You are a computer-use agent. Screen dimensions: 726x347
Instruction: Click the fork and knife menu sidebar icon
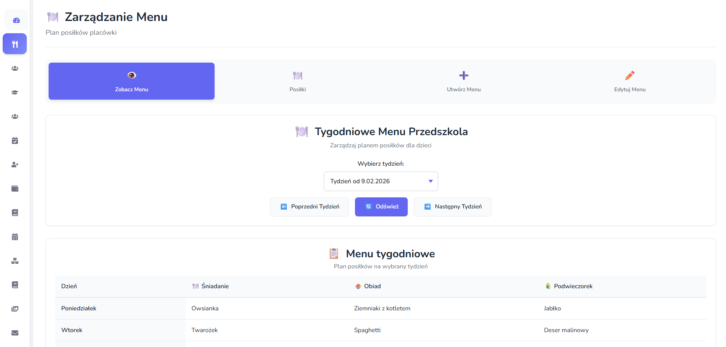point(15,44)
